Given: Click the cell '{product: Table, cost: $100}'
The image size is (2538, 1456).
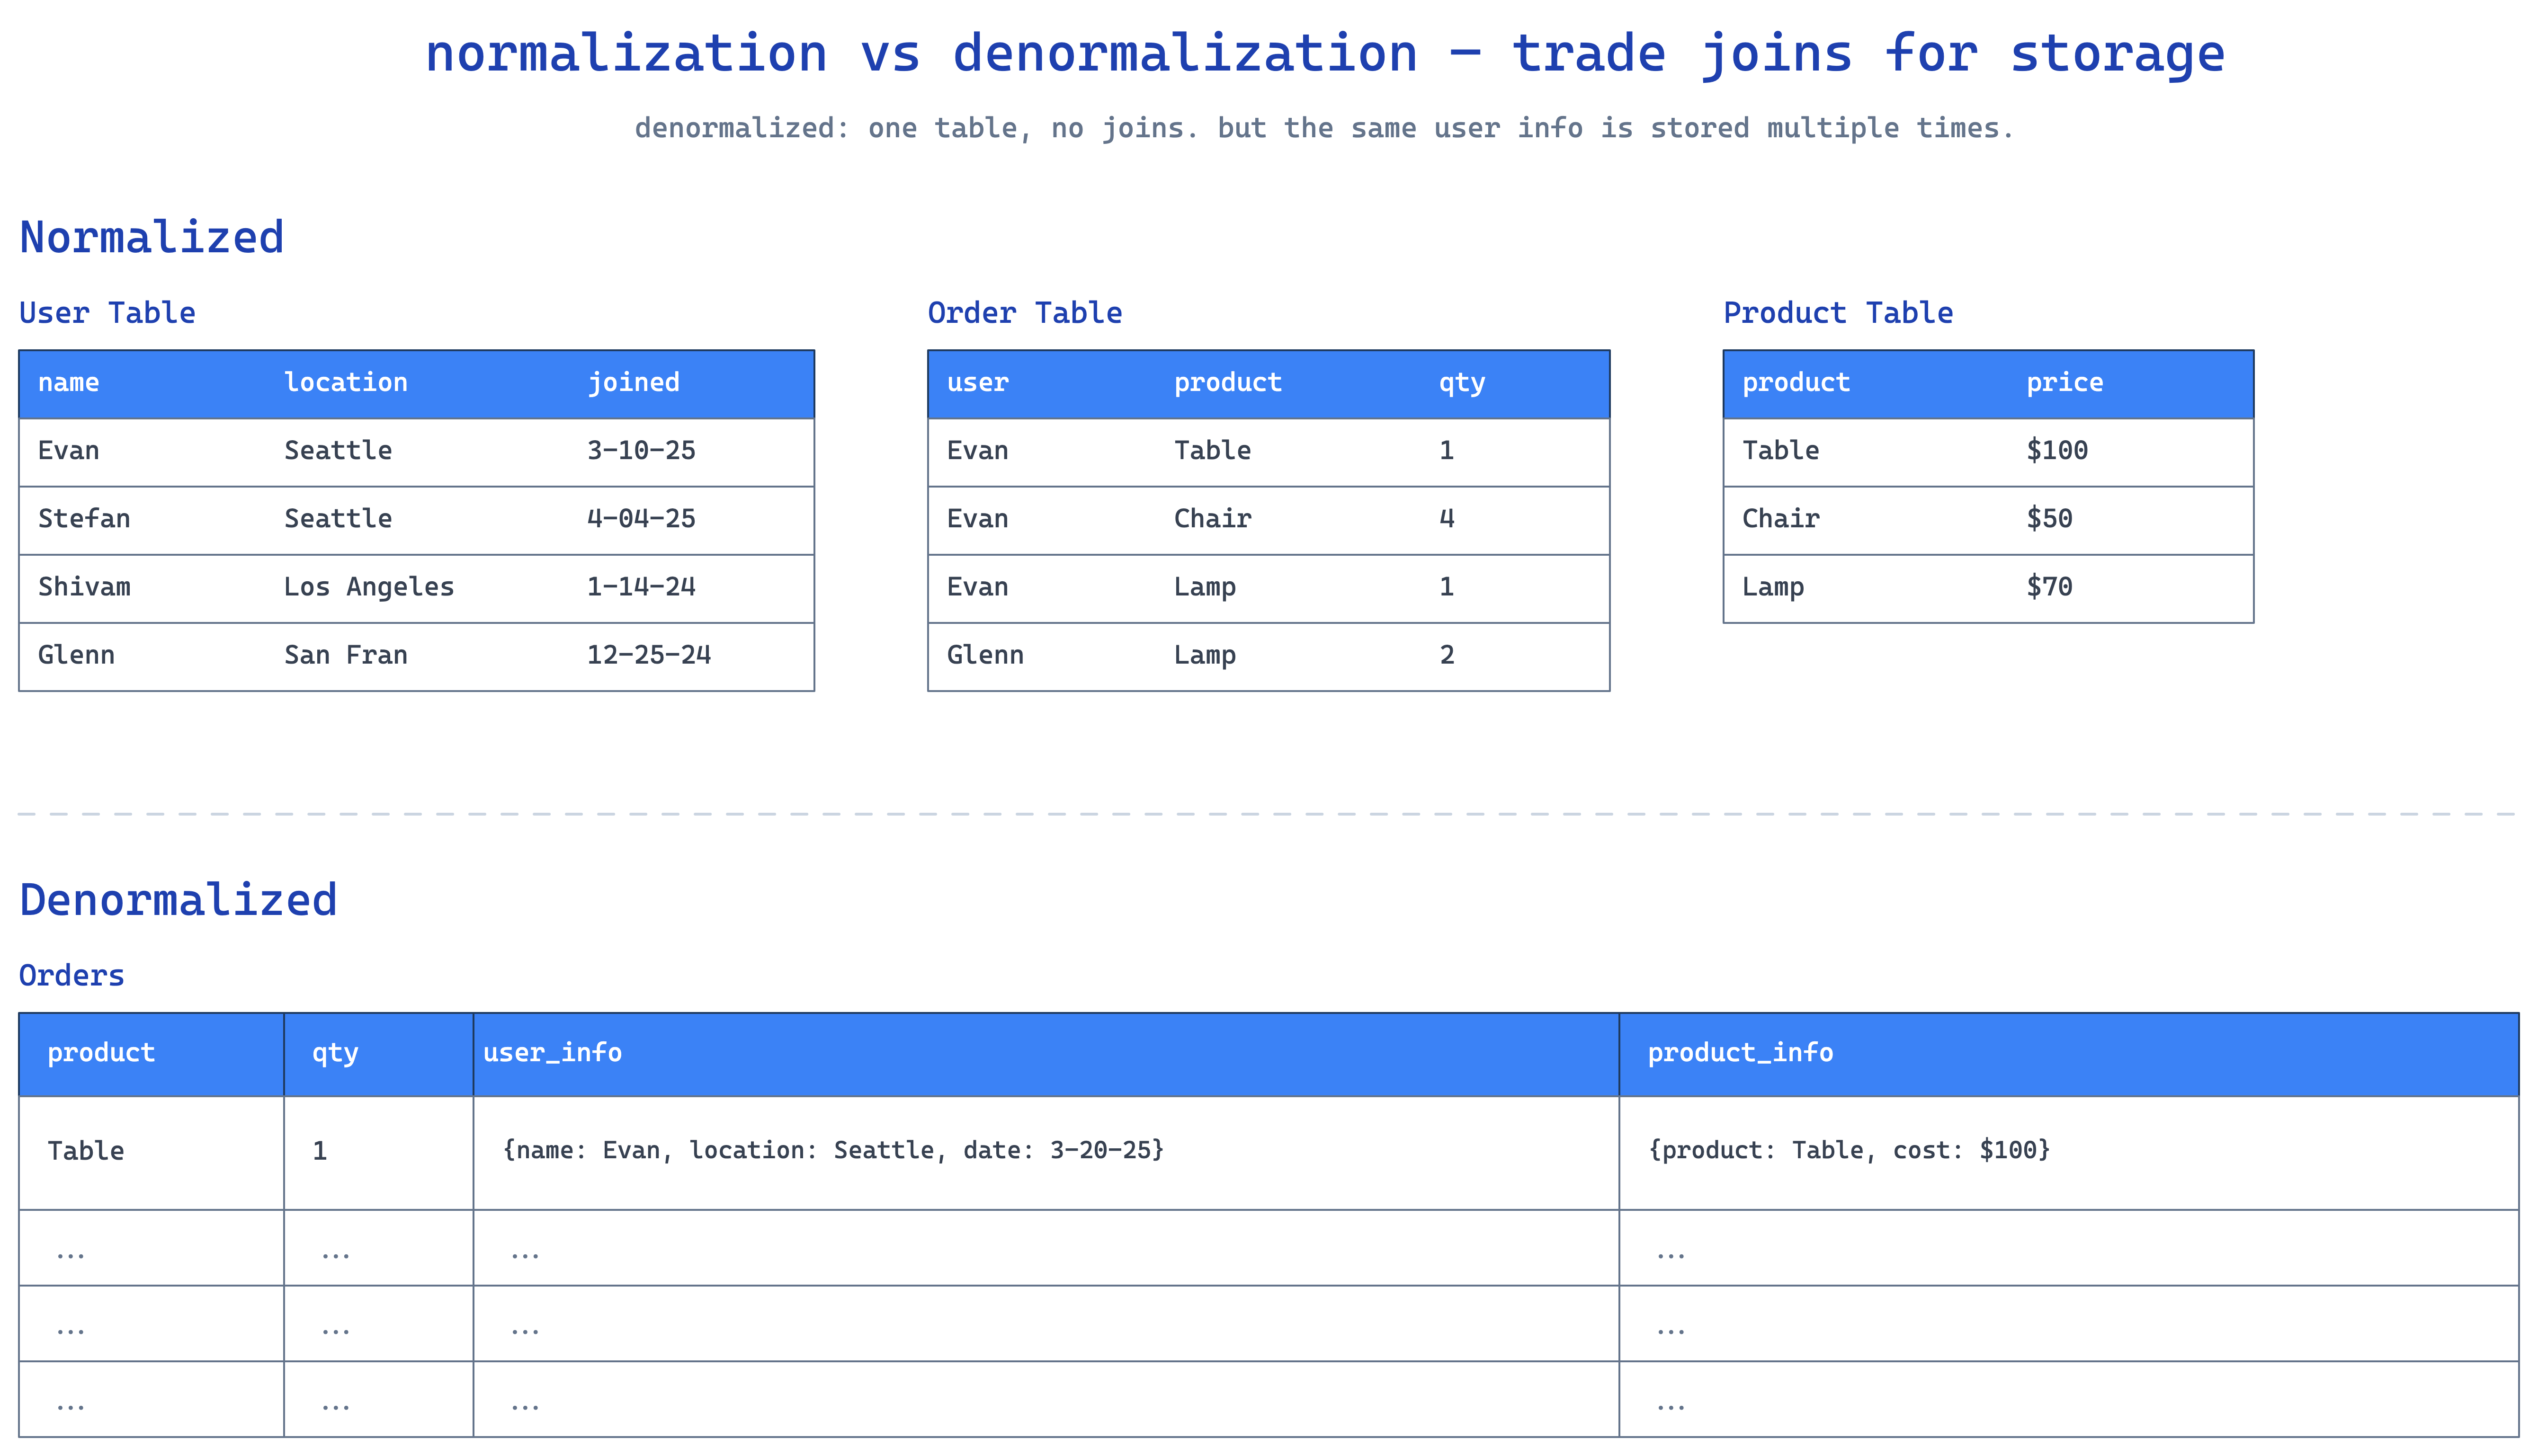Looking at the screenshot, I should [1849, 1150].
